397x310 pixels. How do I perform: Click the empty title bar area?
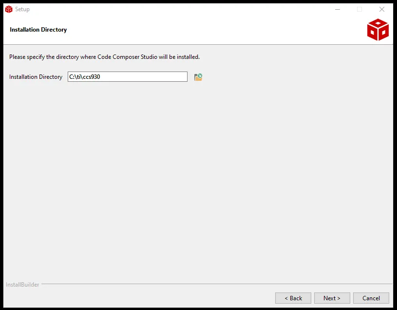point(170,9)
